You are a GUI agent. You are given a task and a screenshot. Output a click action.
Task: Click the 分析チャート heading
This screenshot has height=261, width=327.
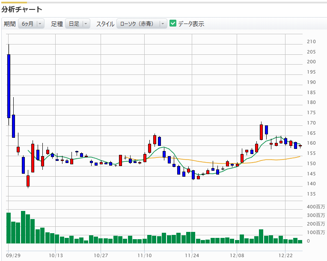tap(22, 9)
